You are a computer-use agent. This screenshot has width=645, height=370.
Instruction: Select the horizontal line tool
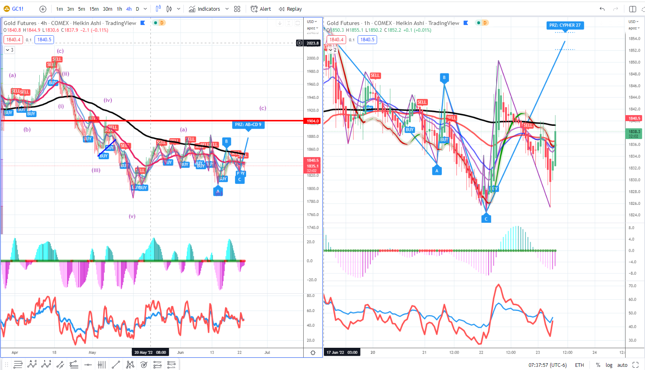pos(88,364)
